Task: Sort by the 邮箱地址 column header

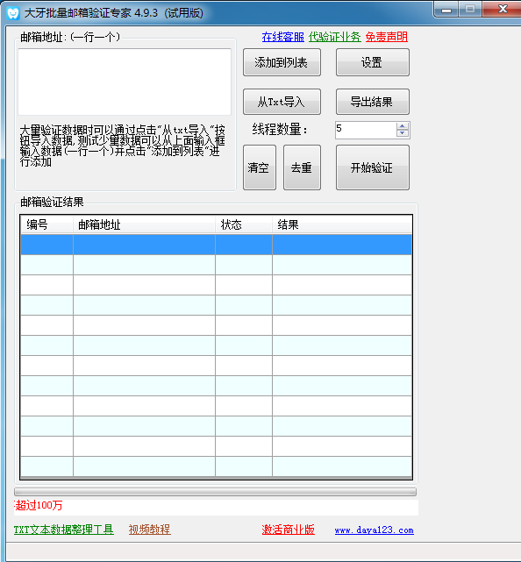Action: click(144, 224)
